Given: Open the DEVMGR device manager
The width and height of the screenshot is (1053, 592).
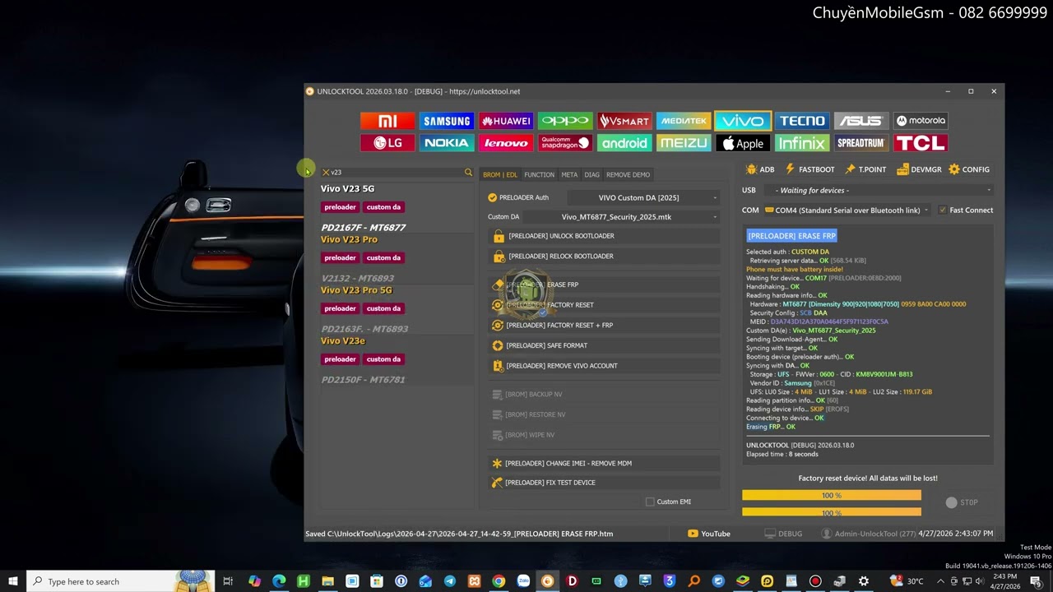Looking at the screenshot, I should [x=919, y=169].
